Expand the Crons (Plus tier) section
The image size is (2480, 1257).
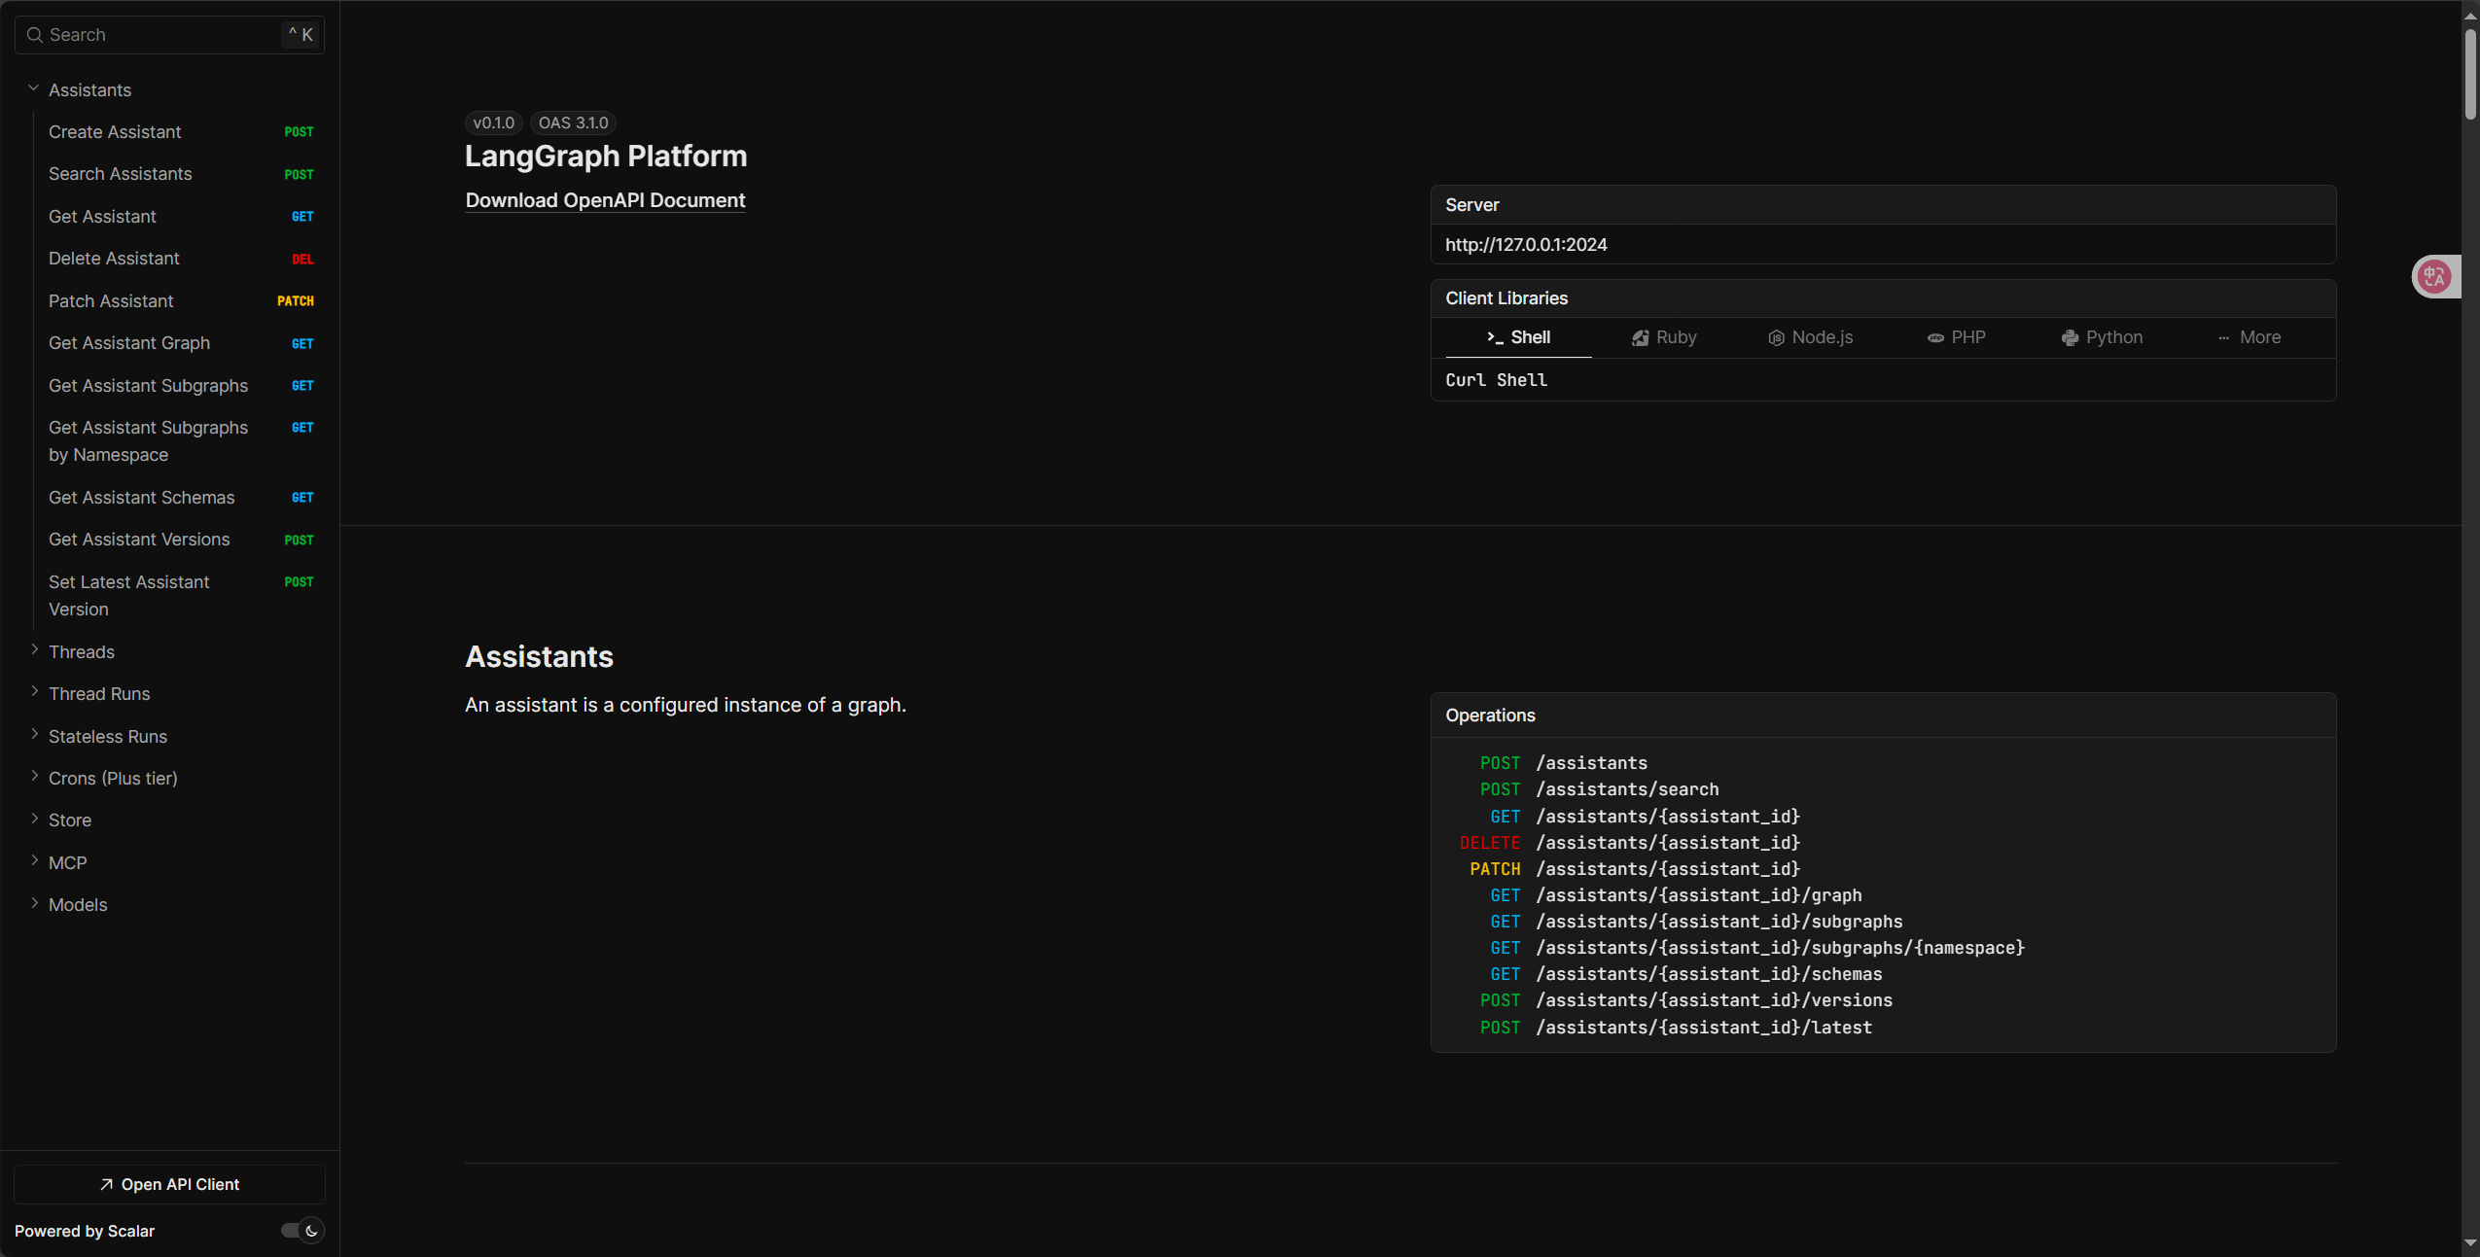[34, 777]
